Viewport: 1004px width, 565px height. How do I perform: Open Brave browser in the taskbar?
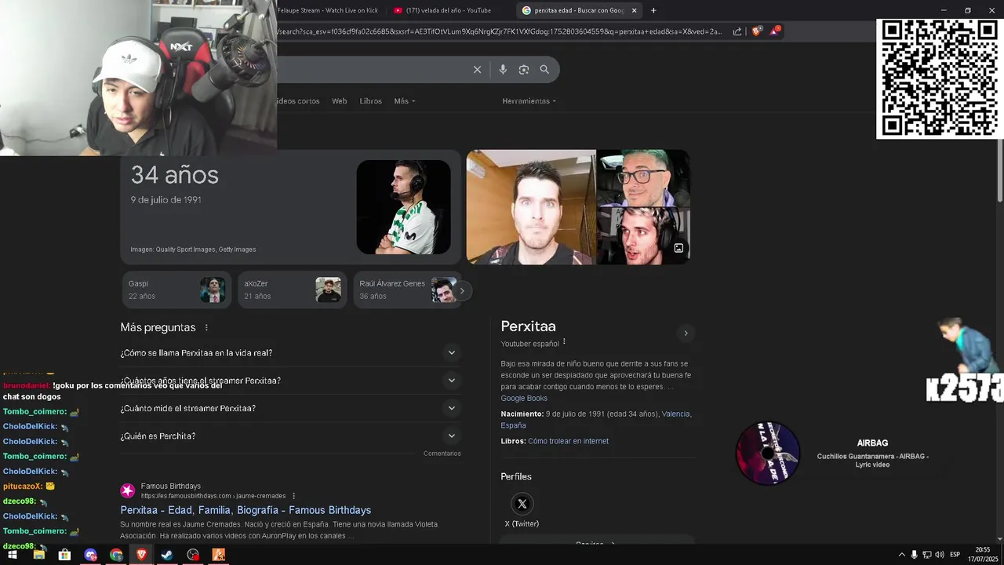(x=141, y=555)
